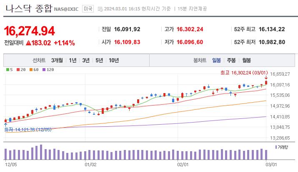Click the current index value 16,274.94
The height and width of the screenshot is (172, 298).
click(x=30, y=31)
